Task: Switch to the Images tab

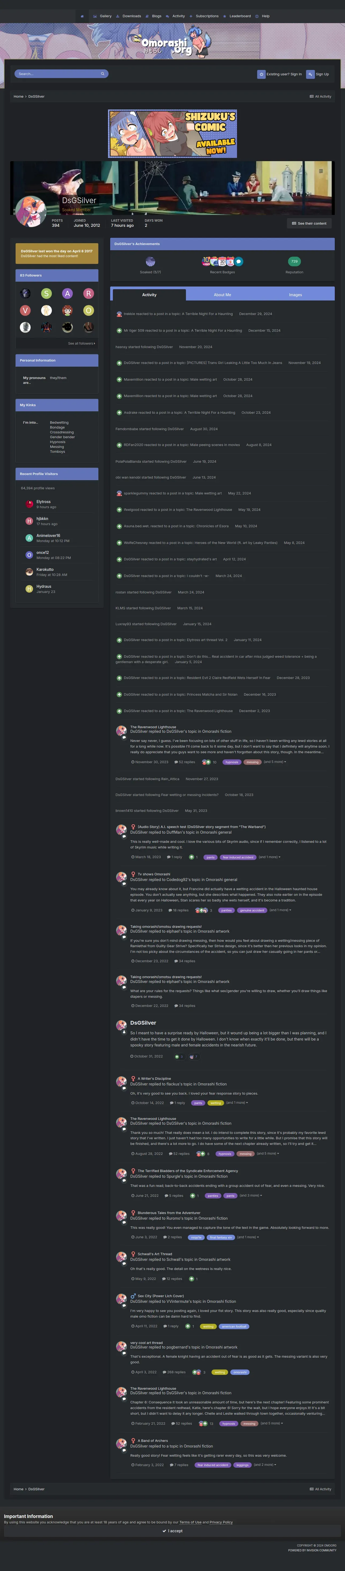Action: coord(296,295)
